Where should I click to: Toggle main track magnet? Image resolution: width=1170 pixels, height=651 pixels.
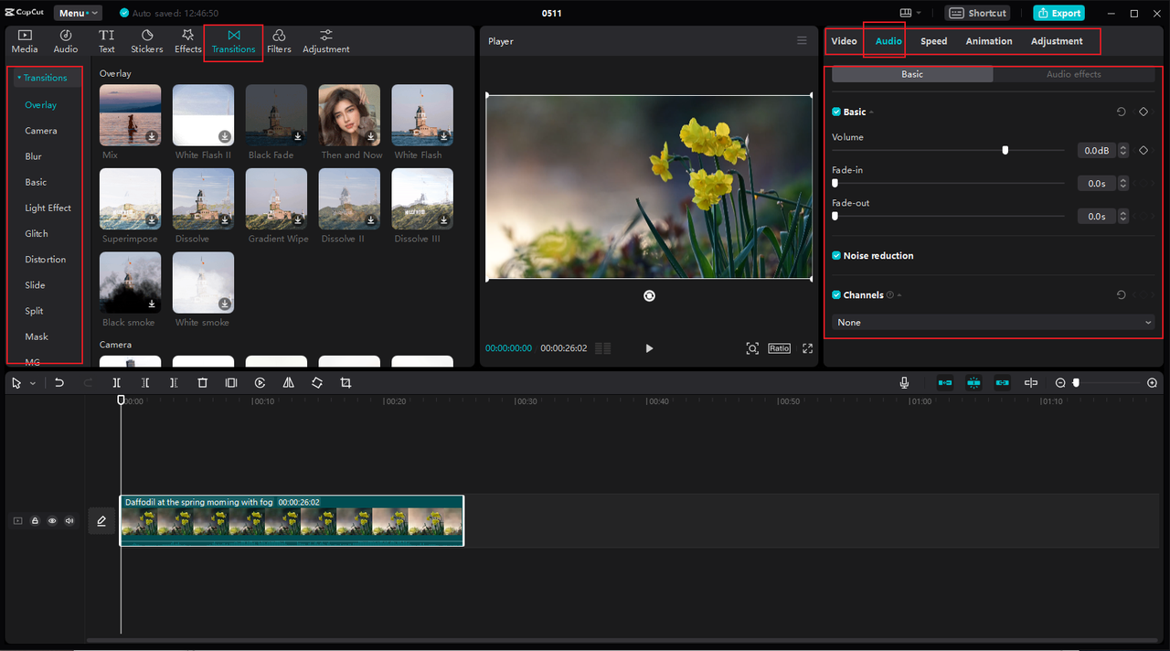(x=945, y=383)
